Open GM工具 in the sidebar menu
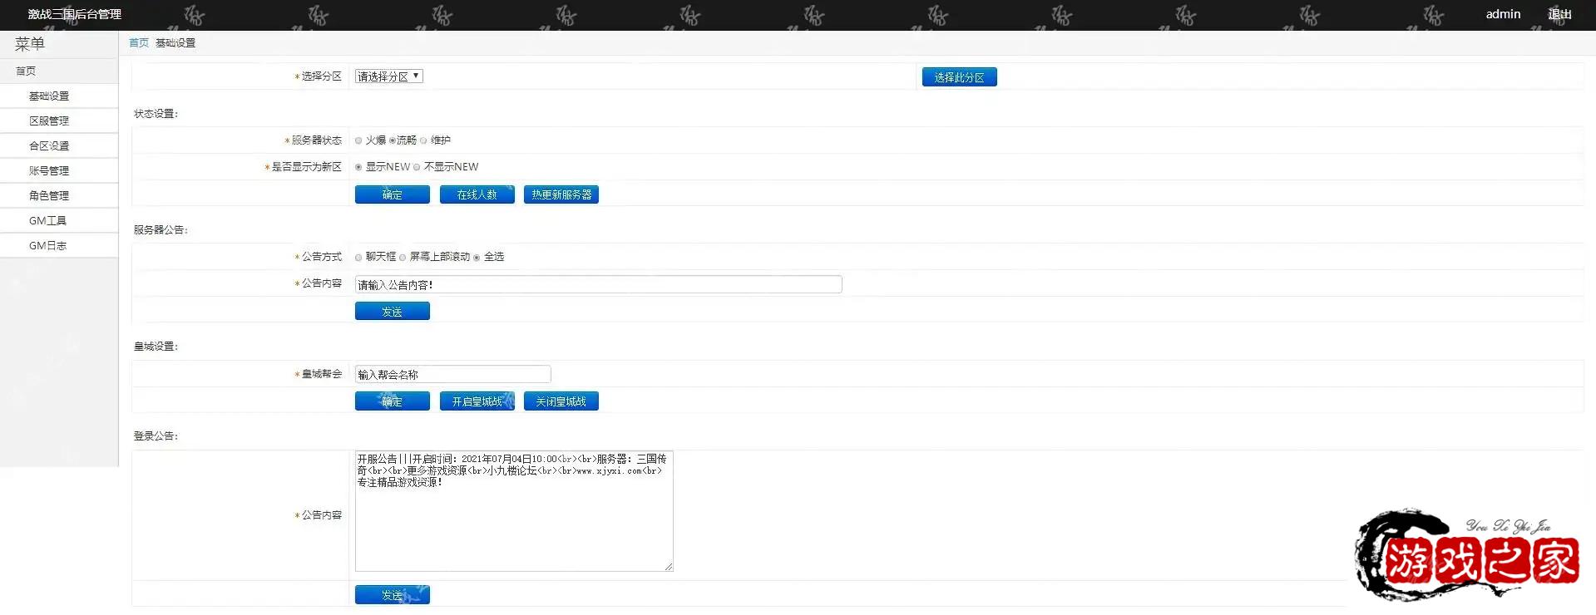 (47, 221)
